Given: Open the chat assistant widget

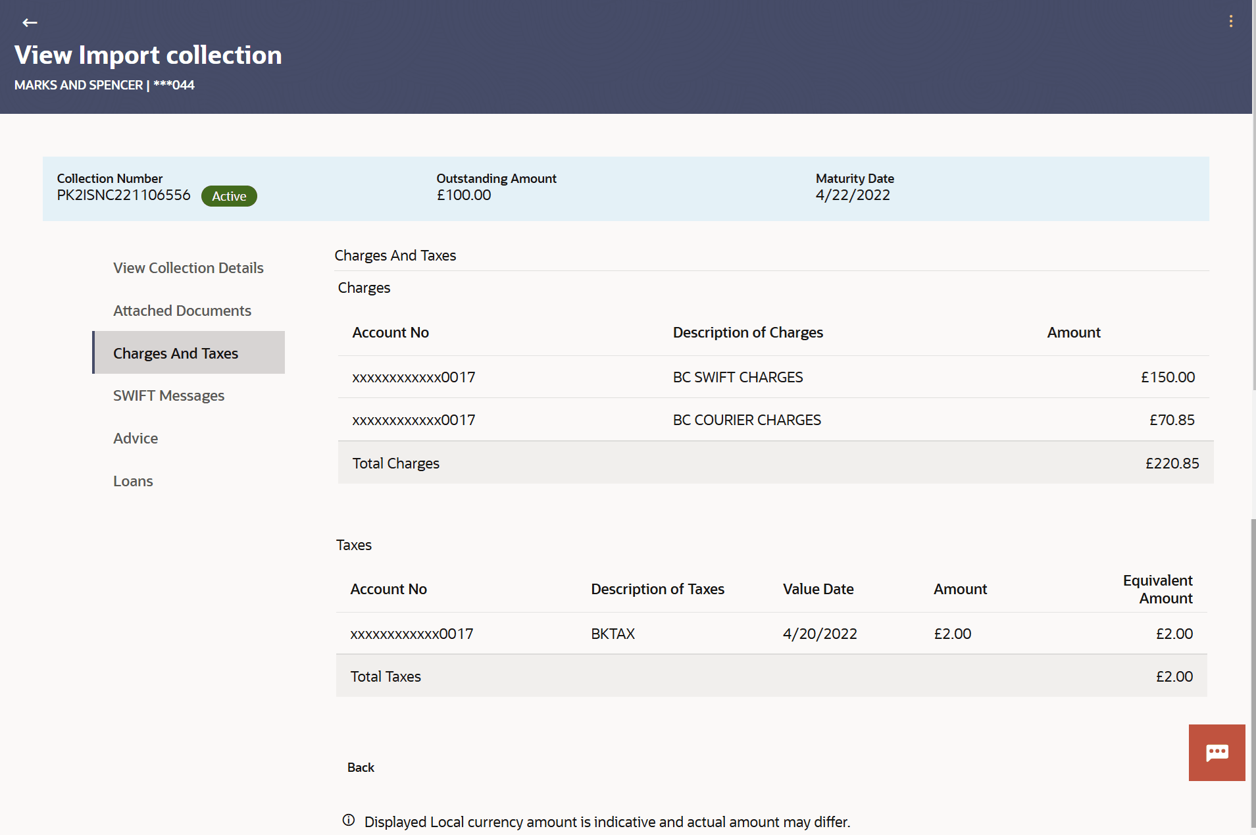Looking at the screenshot, I should [1217, 752].
